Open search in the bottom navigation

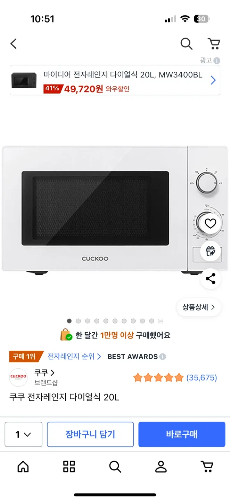pyautogui.click(x=115, y=467)
